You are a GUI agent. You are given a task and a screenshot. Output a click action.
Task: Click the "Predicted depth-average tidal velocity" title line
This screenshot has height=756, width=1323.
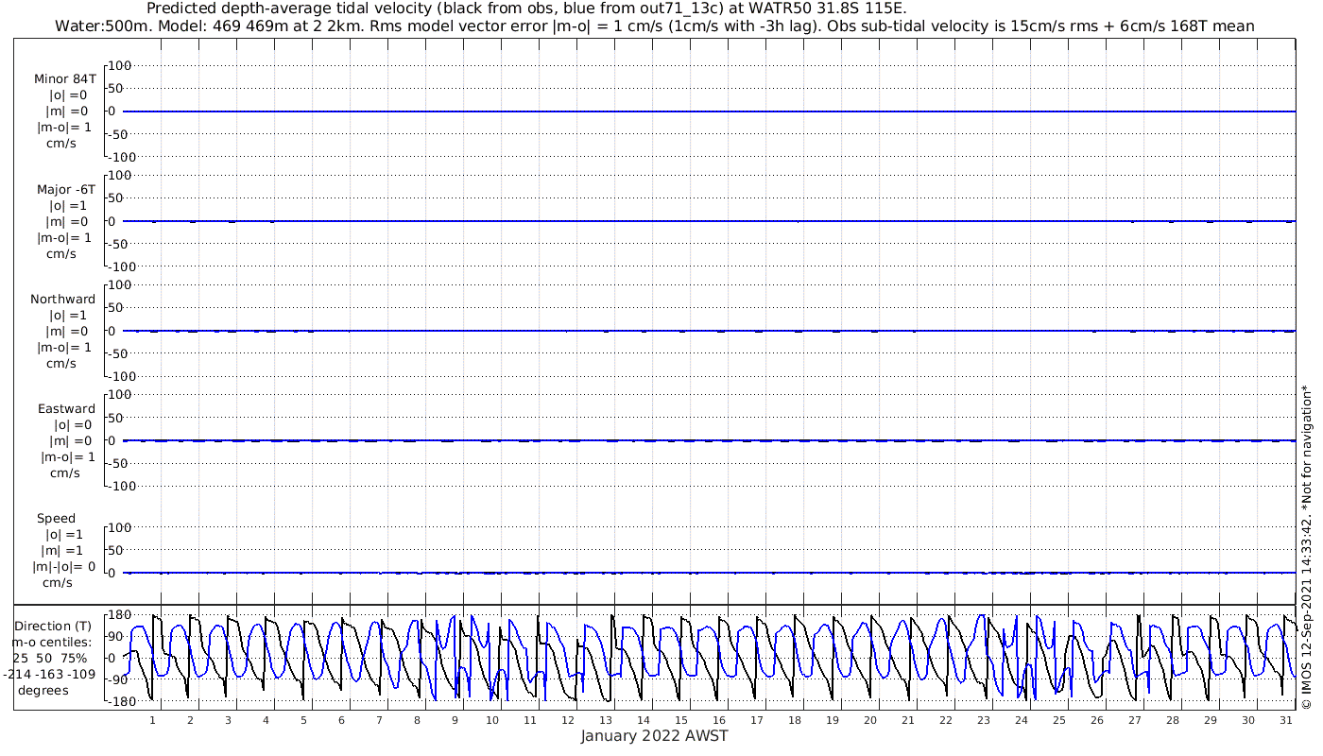click(x=527, y=9)
